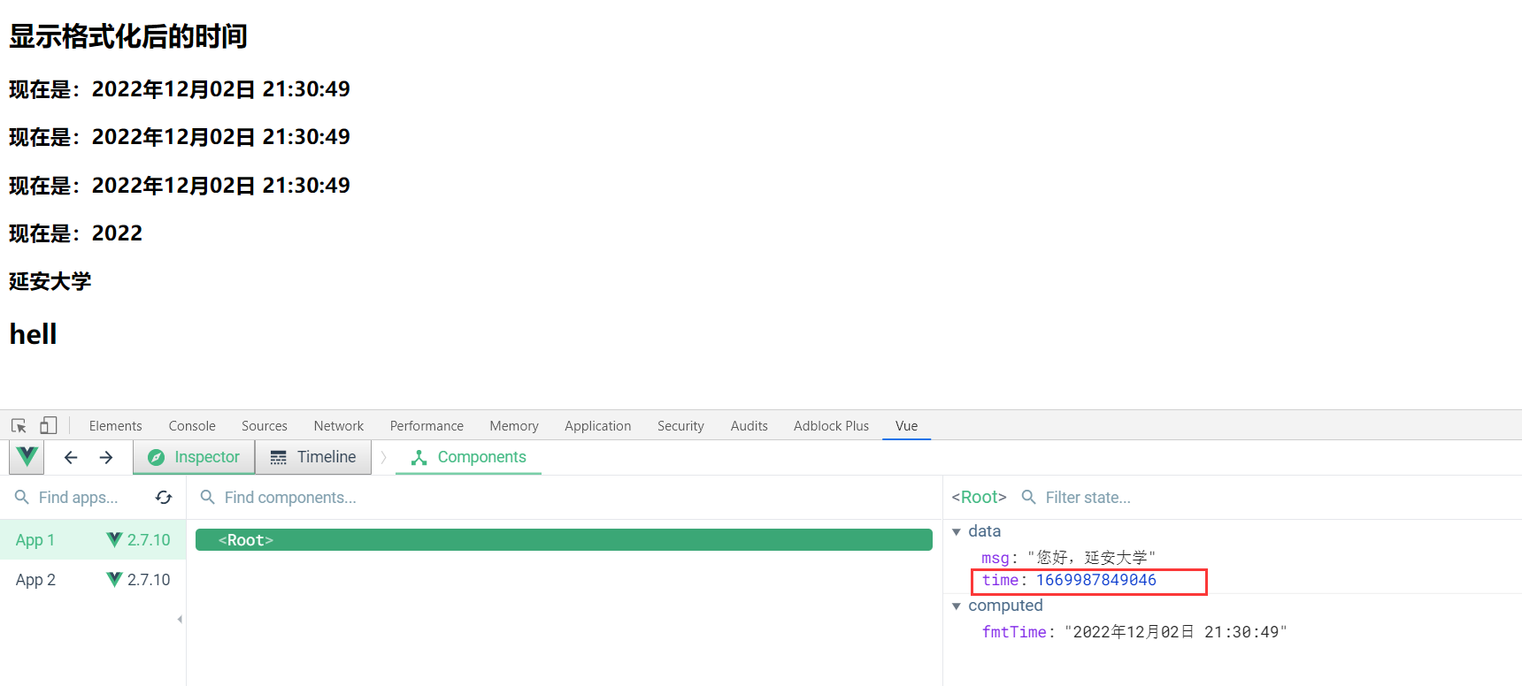Open the Elements panel

pyautogui.click(x=115, y=425)
